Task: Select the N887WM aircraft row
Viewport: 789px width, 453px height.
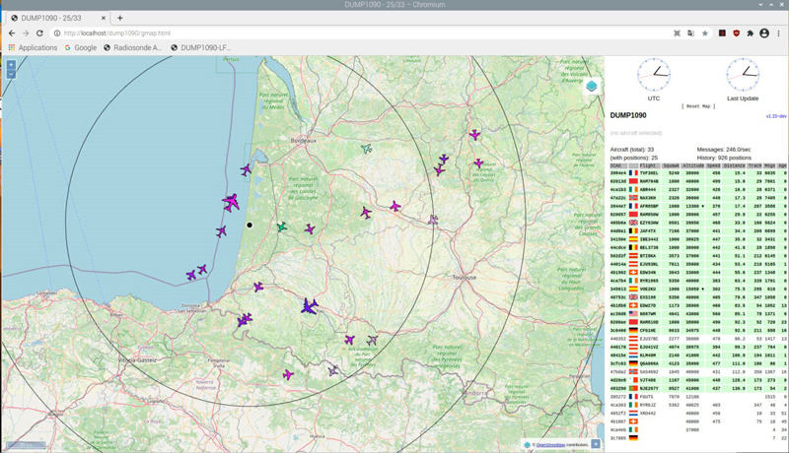Action: click(x=698, y=314)
